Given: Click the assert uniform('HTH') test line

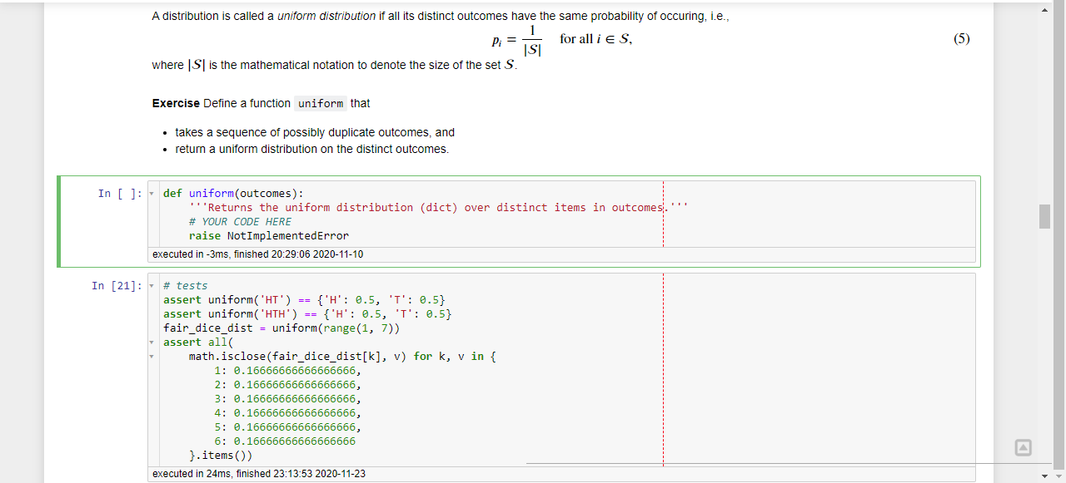Looking at the screenshot, I should click(x=307, y=314).
